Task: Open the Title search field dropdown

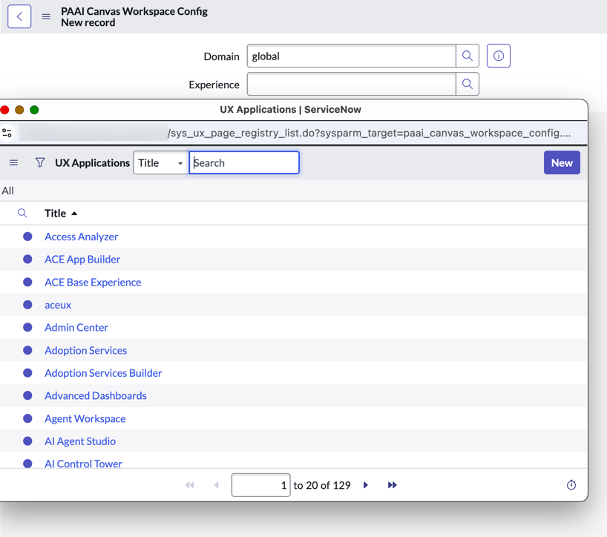Action: 160,162
